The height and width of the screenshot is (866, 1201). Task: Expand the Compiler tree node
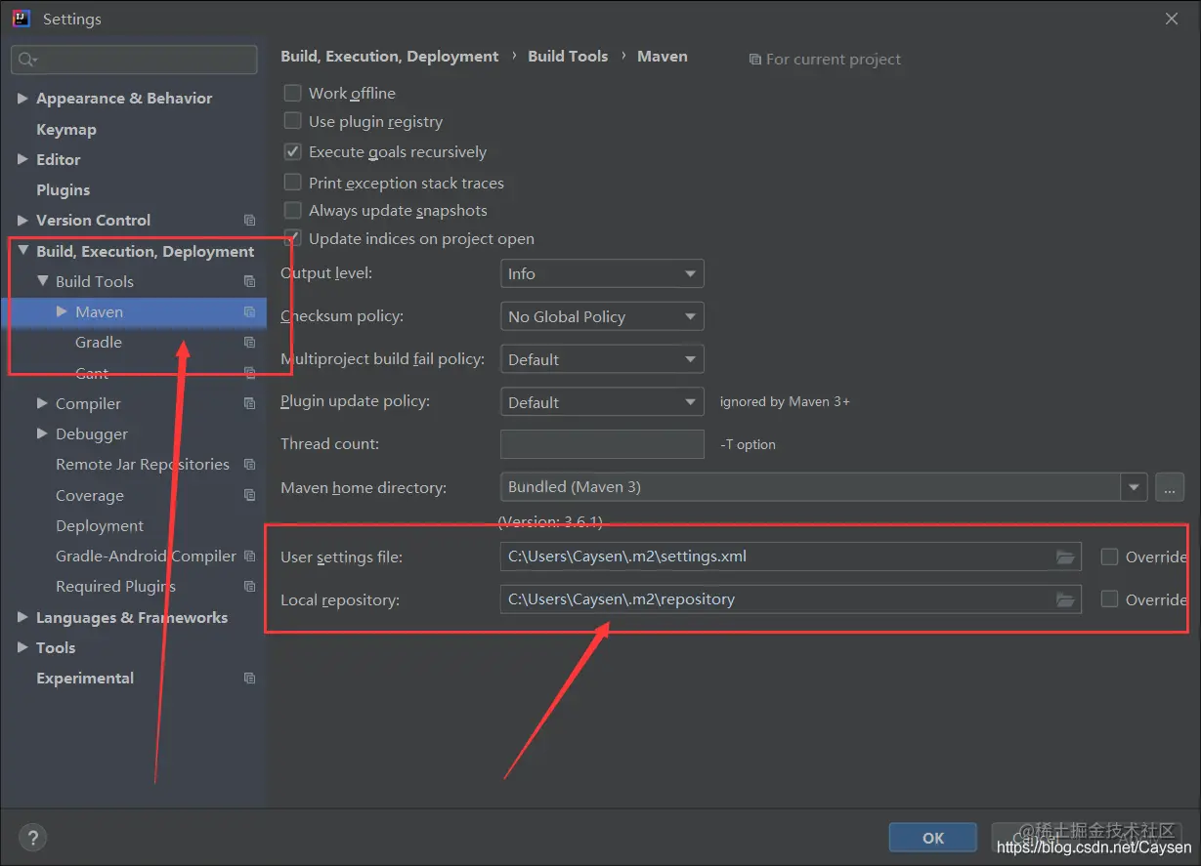pos(42,403)
